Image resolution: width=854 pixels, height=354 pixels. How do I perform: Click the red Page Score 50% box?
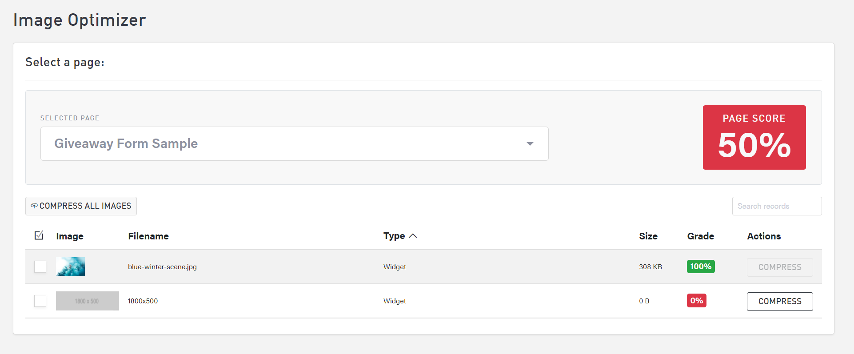[x=754, y=137]
